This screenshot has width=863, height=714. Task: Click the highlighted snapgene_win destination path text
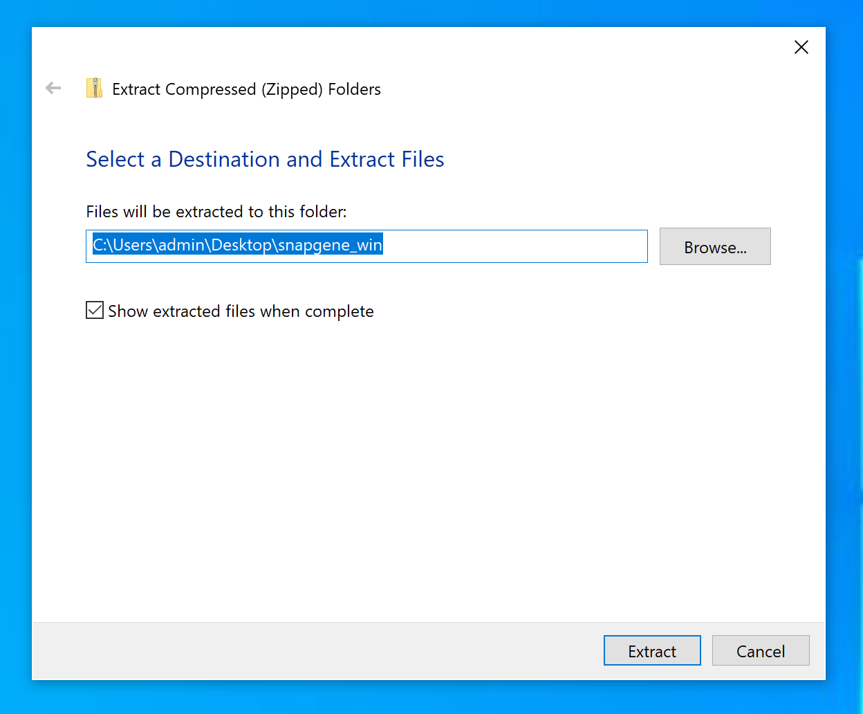coord(238,245)
